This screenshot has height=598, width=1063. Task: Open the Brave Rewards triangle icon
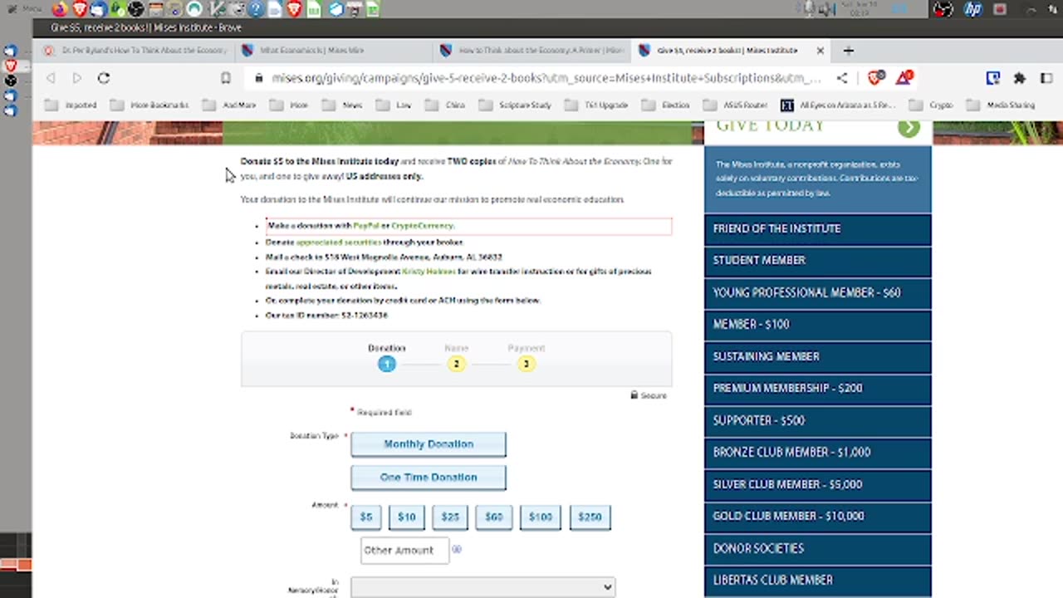coord(904,78)
